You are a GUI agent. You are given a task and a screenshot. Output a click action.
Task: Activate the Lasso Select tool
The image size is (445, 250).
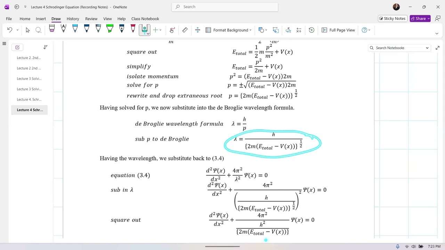coord(39,30)
